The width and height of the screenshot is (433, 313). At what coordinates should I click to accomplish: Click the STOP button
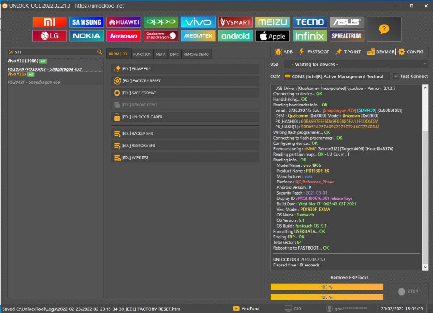[408, 292]
